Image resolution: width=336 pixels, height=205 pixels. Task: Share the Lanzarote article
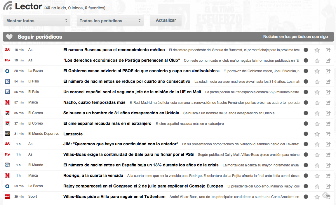coord(328,134)
